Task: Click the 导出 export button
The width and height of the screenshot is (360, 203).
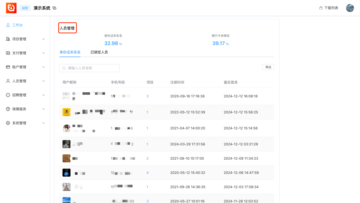Action: point(268,67)
